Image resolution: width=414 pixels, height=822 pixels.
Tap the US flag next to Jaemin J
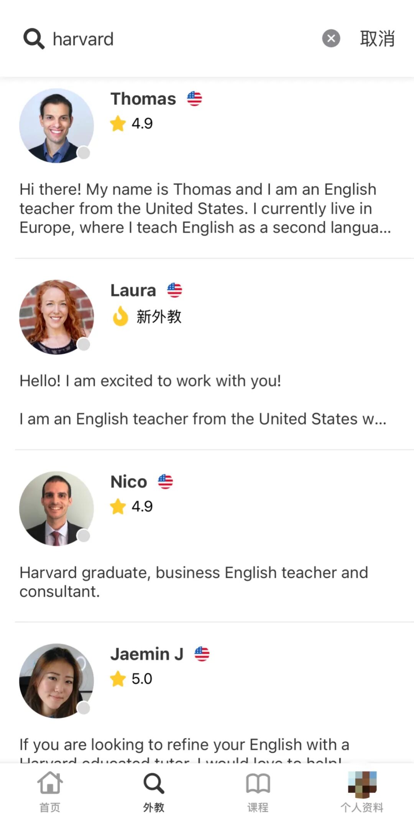pos(202,654)
